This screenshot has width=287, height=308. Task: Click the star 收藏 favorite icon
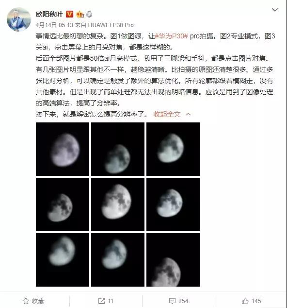coord(26,301)
